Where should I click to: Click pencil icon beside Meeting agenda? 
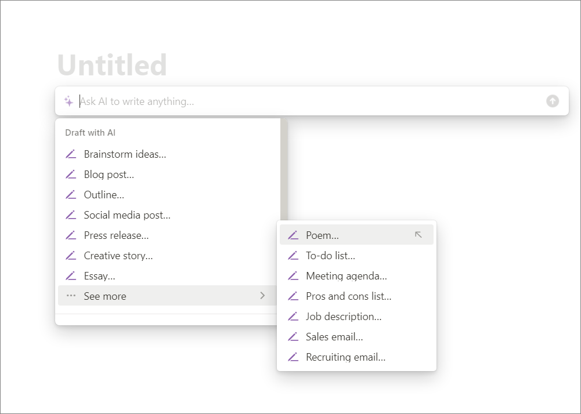coord(293,276)
